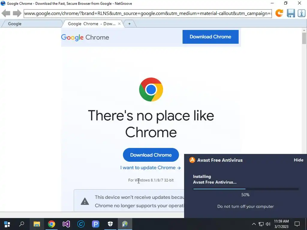Follow I want to update Chrome link
Screen dimensions: 307x230
pyautogui.click(x=151, y=168)
